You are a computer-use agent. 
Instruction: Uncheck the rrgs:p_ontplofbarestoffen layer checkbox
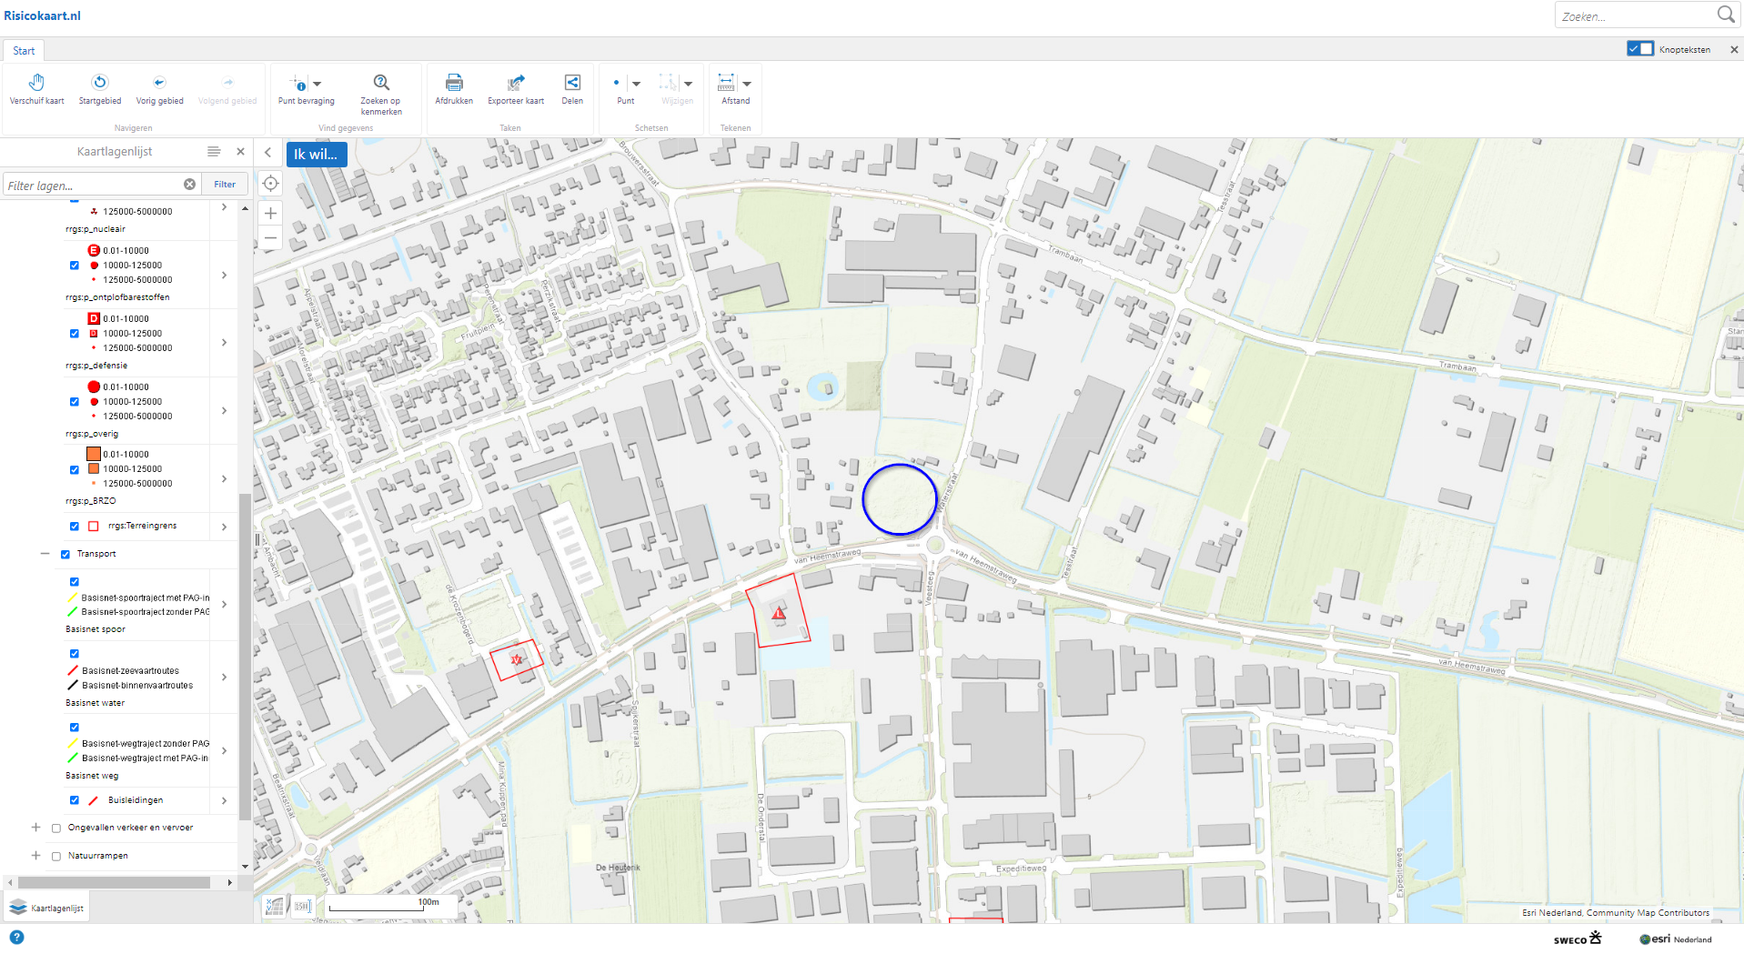click(x=75, y=266)
